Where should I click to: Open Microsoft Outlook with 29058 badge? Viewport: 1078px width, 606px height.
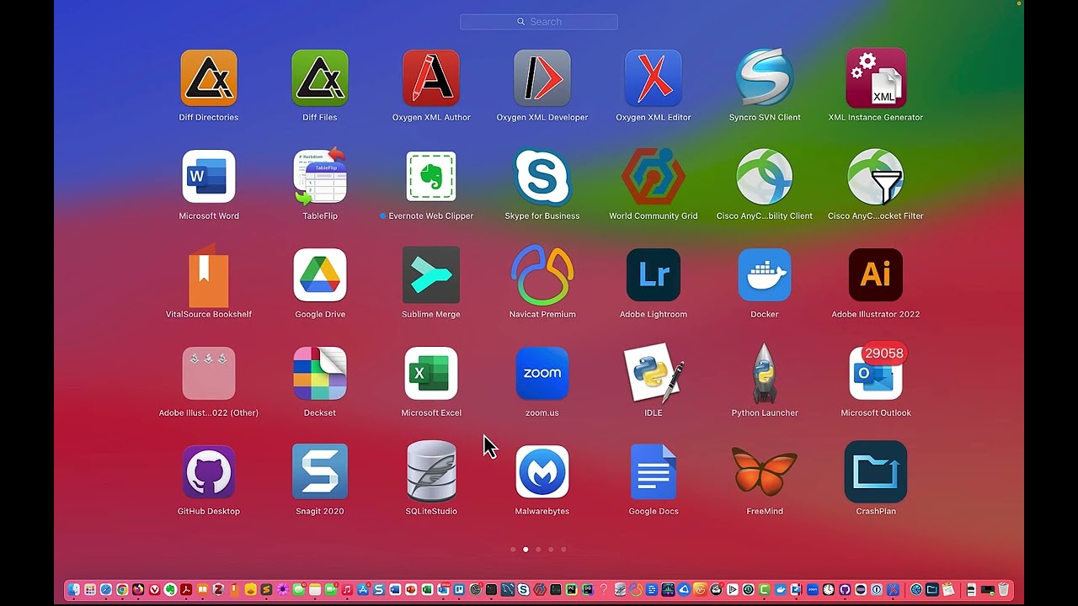pyautogui.click(x=876, y=374)
